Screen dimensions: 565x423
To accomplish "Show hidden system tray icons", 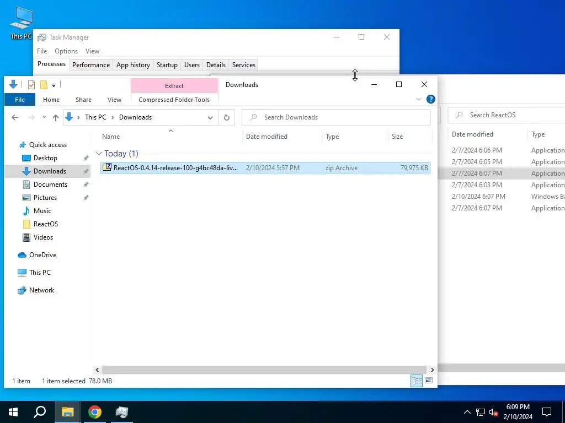I will [467, 412].
